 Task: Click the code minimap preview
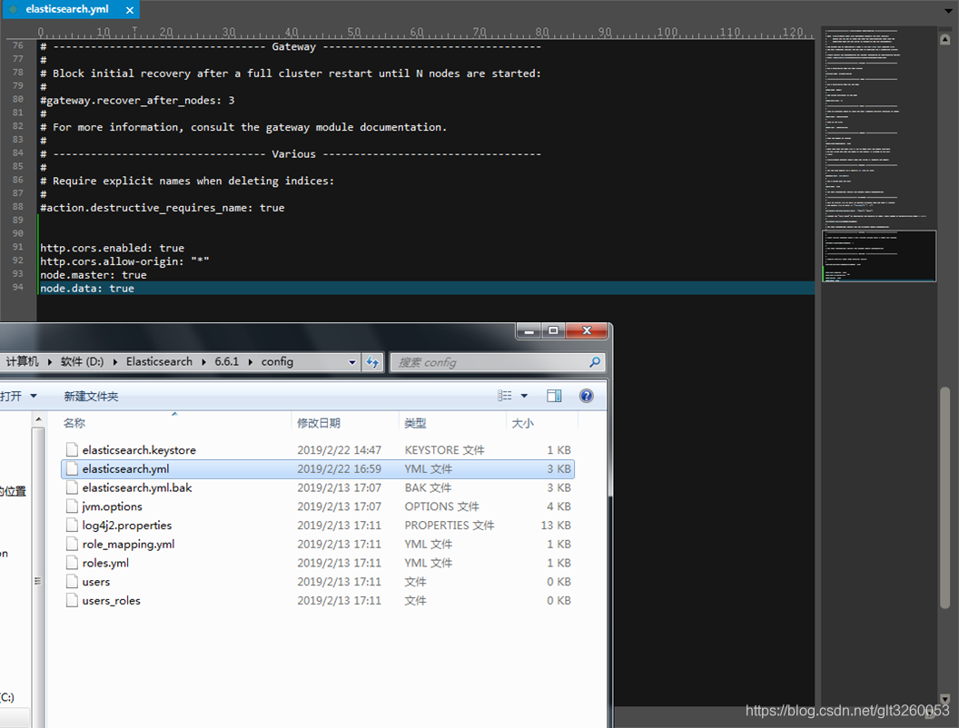(x=879, y=255)
